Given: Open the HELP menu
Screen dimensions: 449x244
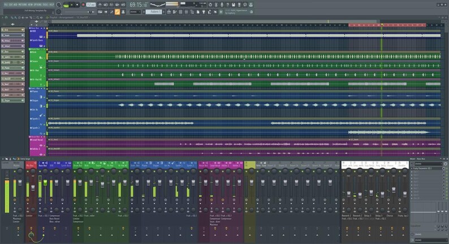Looking at the screenshot, I should point(51,5).
